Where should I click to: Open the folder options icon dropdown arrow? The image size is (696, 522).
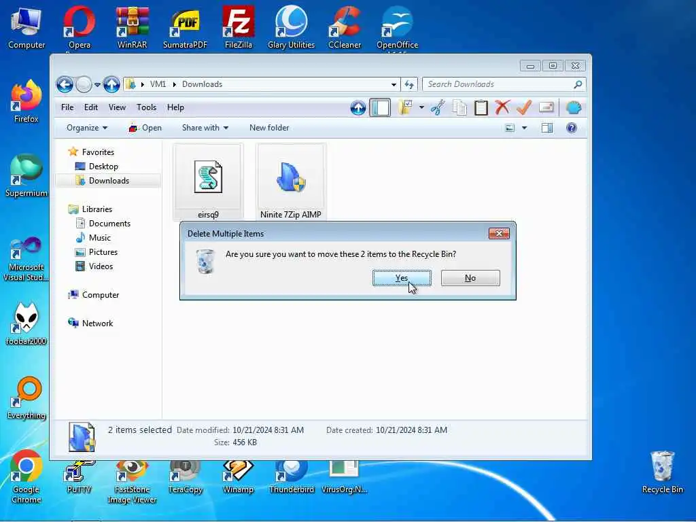pyautogui.click(x=421, y=107)
